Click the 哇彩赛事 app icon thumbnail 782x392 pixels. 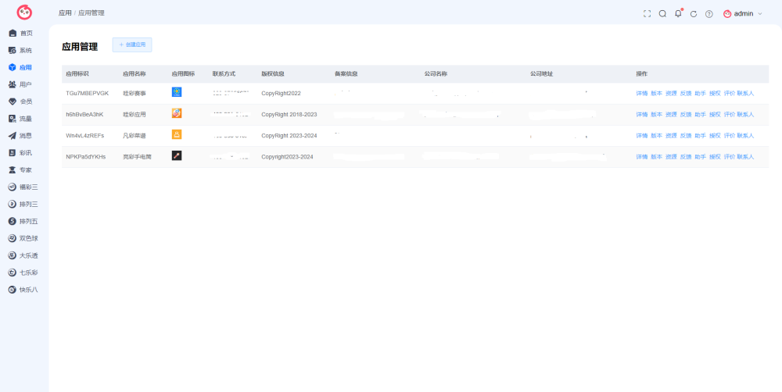coord(177,92)
